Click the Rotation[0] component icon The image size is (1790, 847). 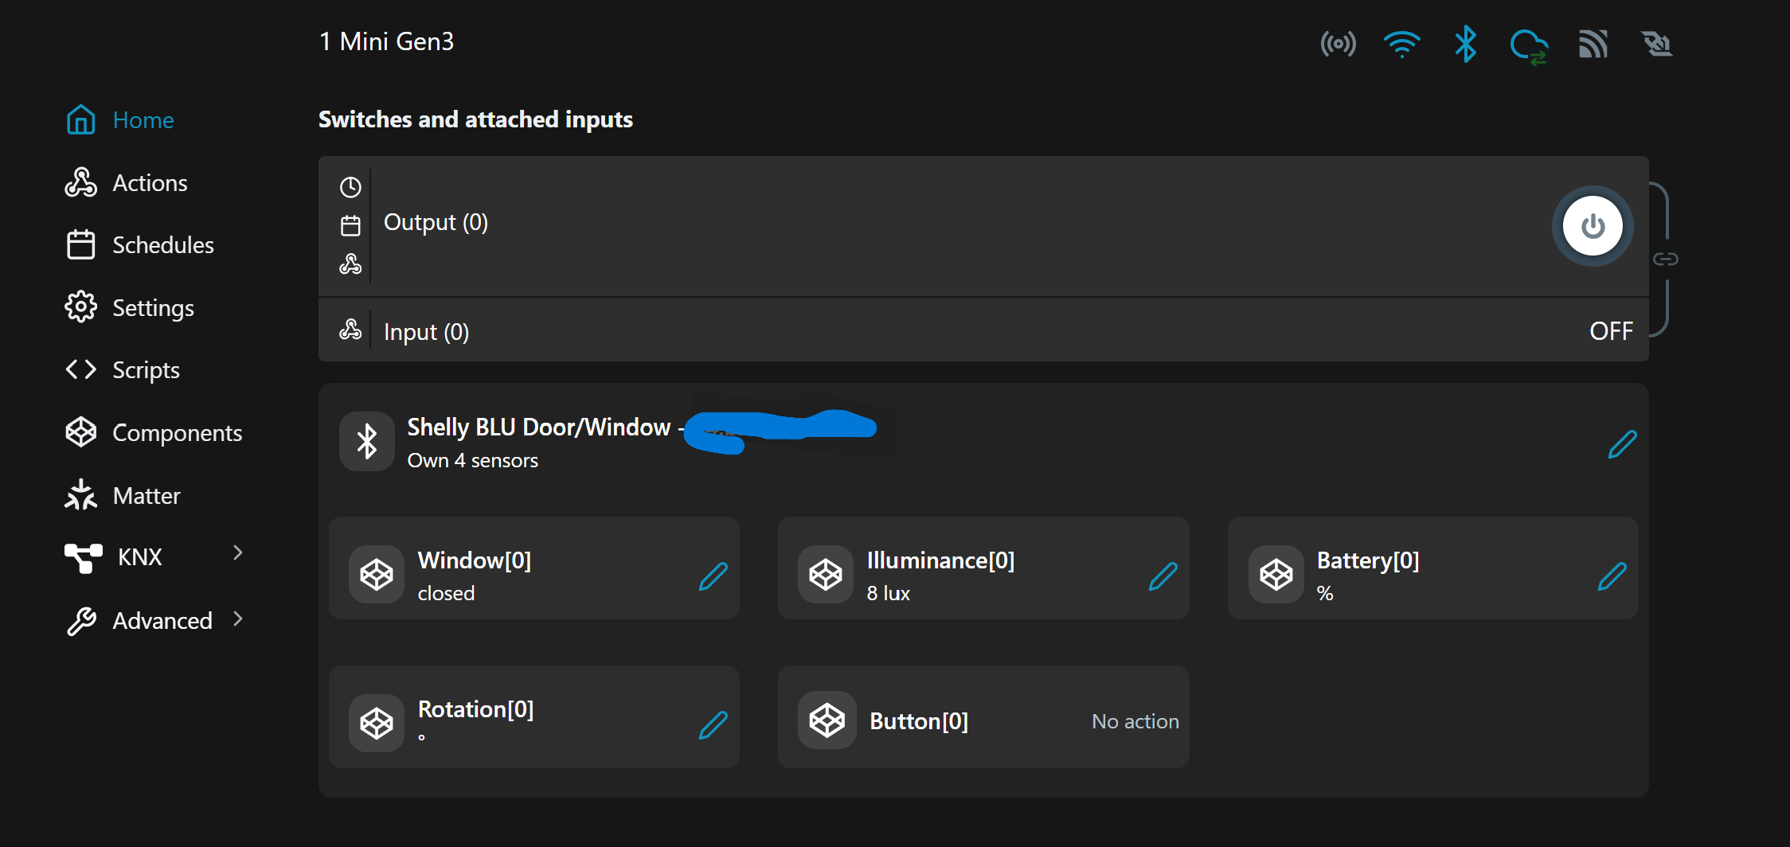377,723
